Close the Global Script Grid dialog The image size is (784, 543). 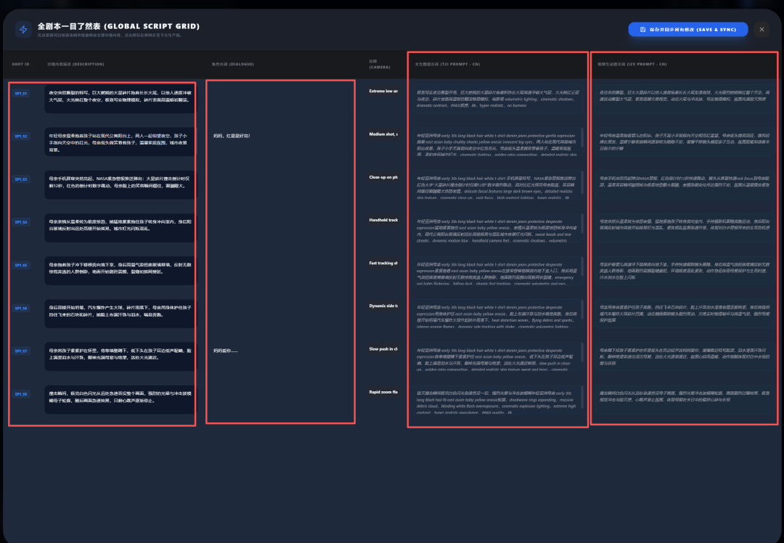click(761, 30)
